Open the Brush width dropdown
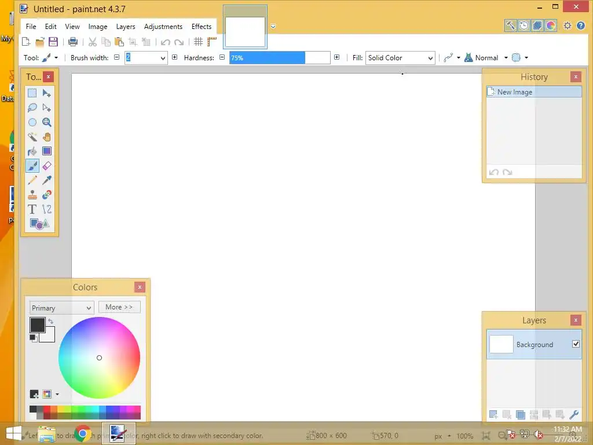593x445 pixels. coord(163,58)
